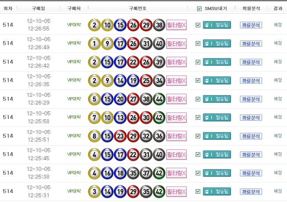The height and width of the screenshot is (202, 287).
Task: Click the 필터링X icon in the 12:26:55 row
Action: [176, 25]
